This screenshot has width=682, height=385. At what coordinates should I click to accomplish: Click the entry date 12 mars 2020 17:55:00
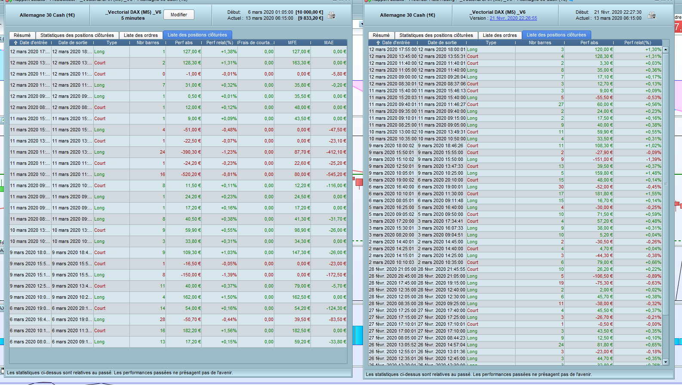[x=393, y=49]
